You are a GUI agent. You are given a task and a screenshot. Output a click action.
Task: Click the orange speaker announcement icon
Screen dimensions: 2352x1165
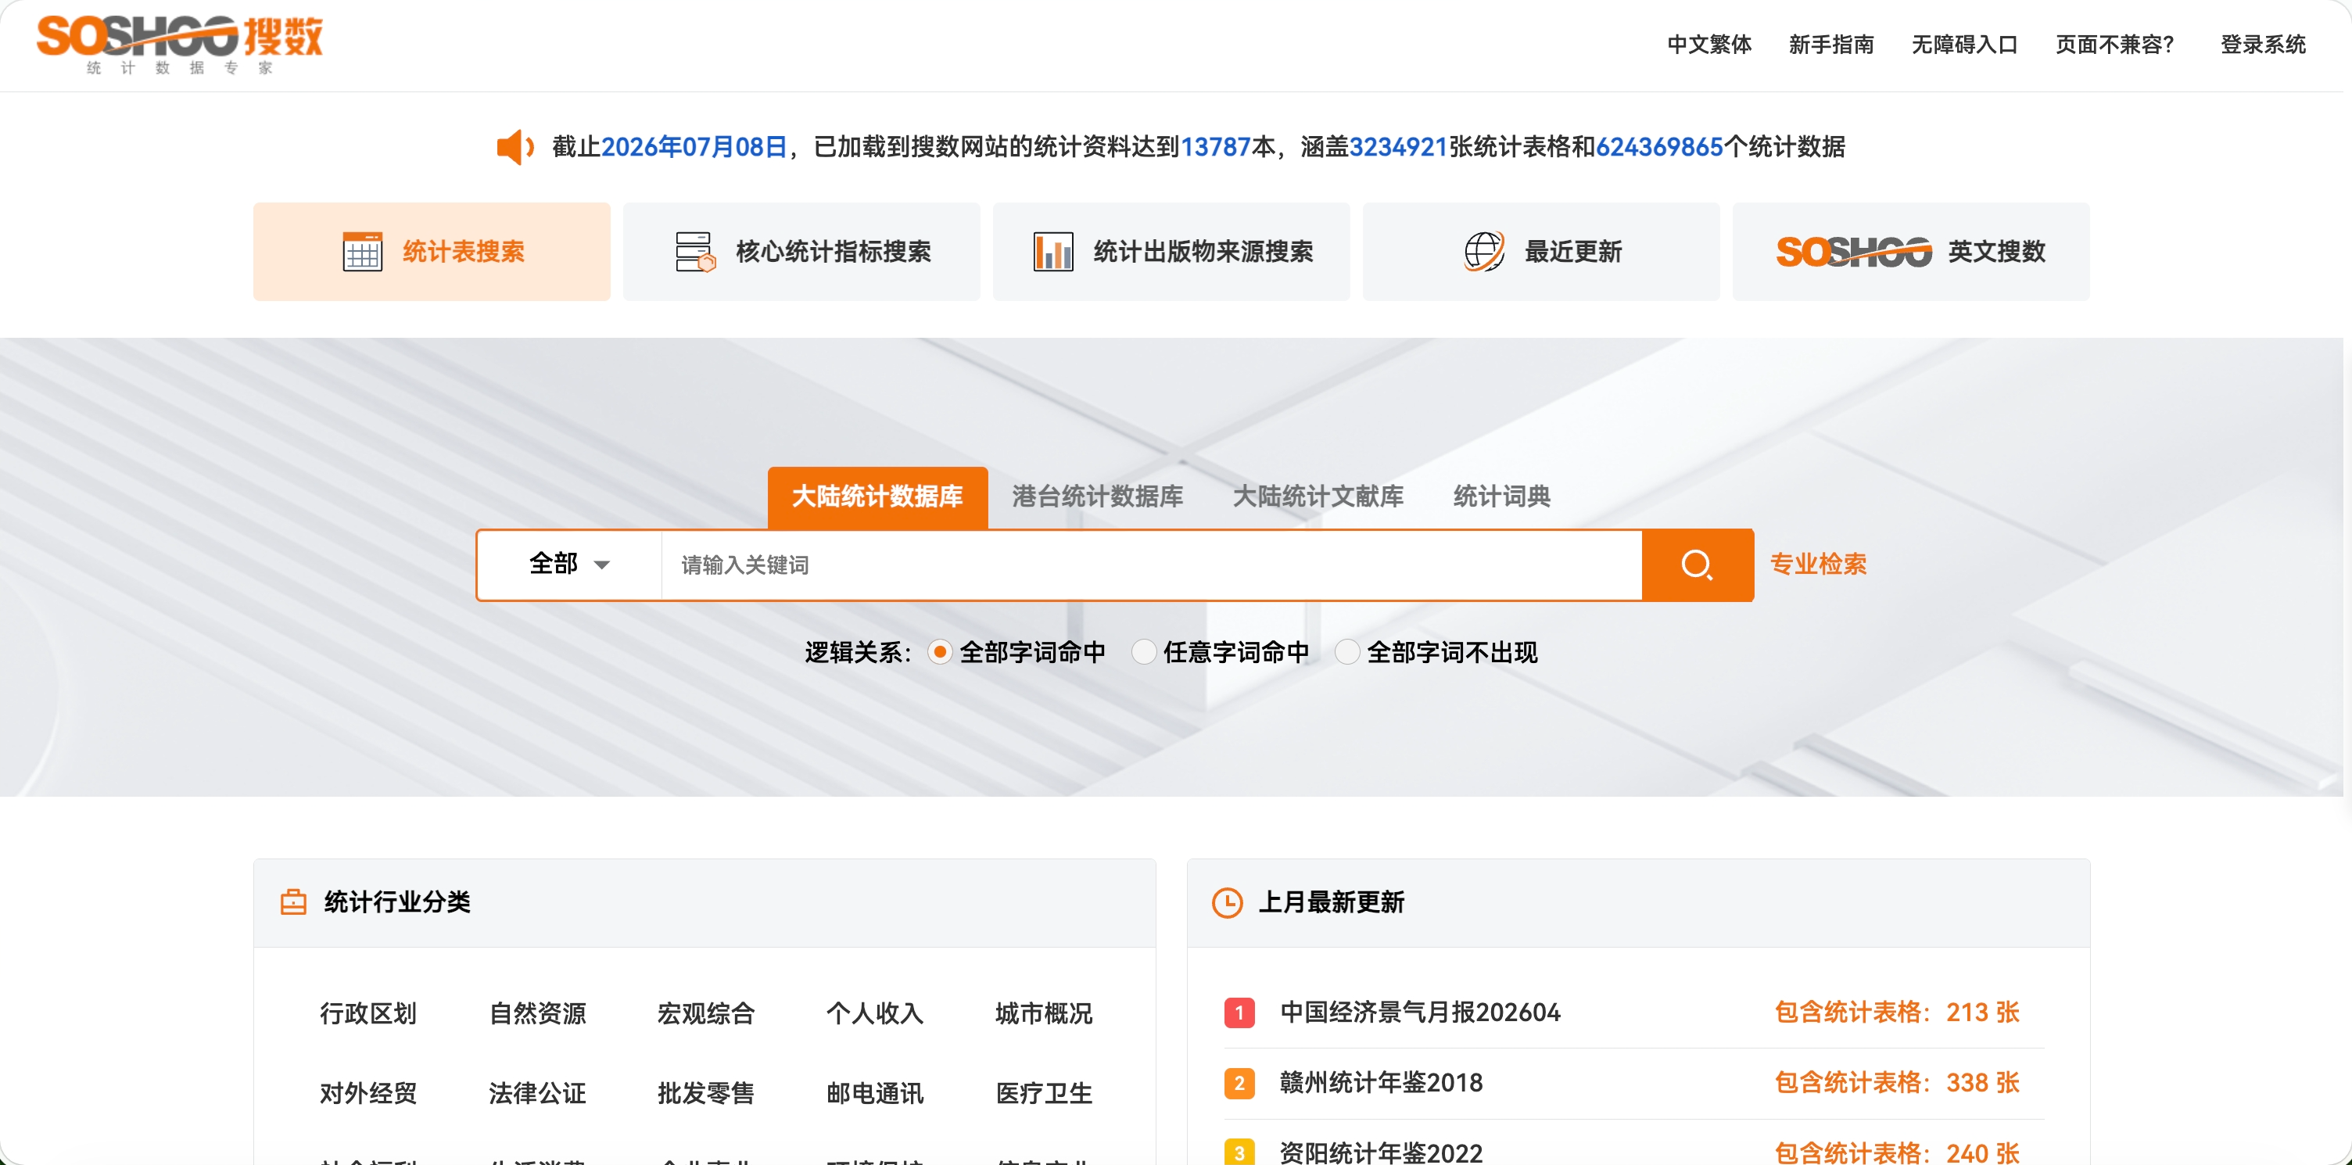(515, 146)
